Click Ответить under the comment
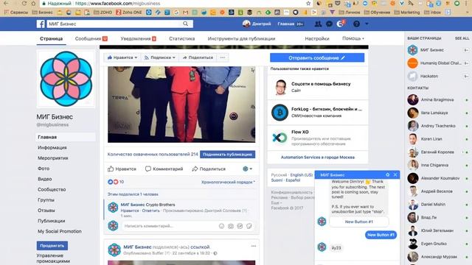 pyautogui.click(x=150, y=211)
